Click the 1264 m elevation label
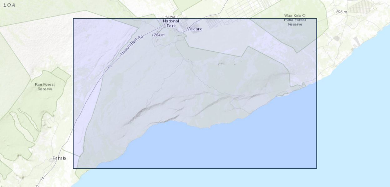This screenshot has width=390, height=187. [158, 35]
